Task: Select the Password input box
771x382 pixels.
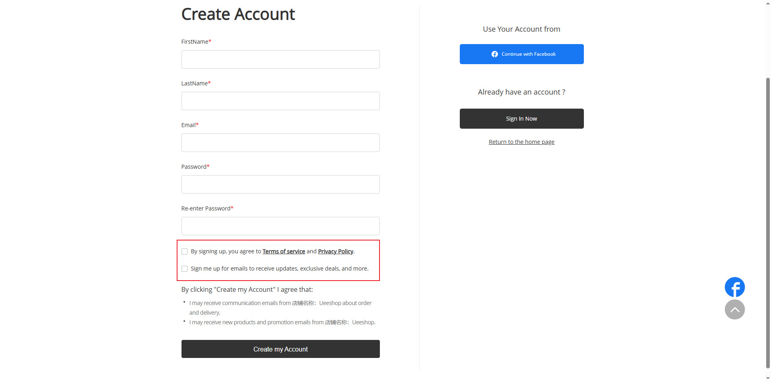Action: coord(280,184)
